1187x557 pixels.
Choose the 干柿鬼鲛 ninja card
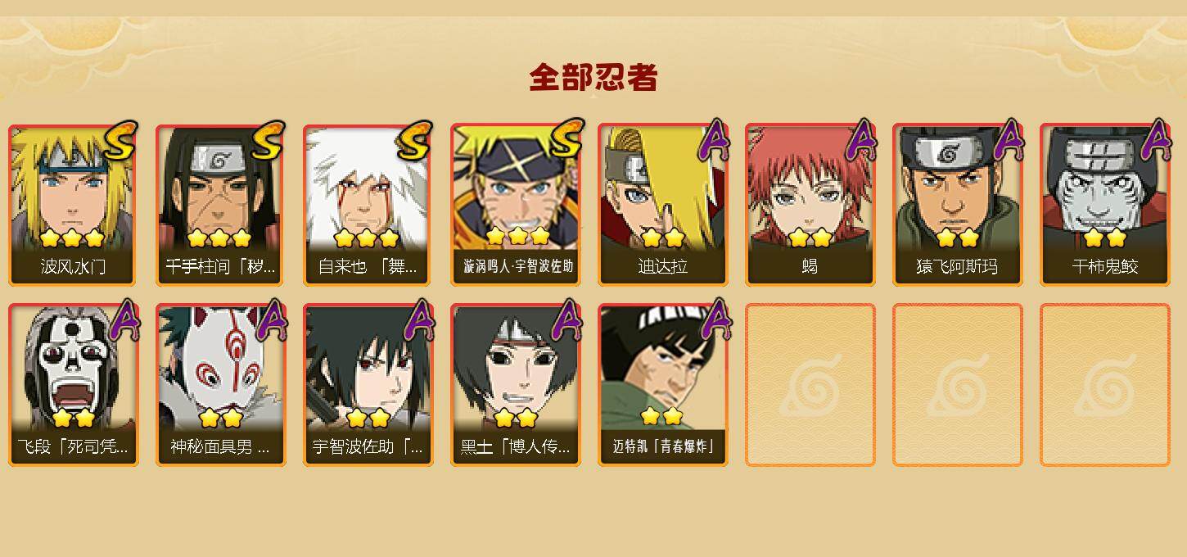click(1104, 205)
